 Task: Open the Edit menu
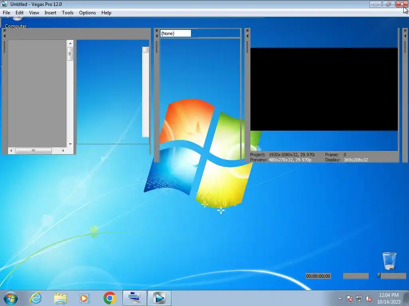(20, 13)
